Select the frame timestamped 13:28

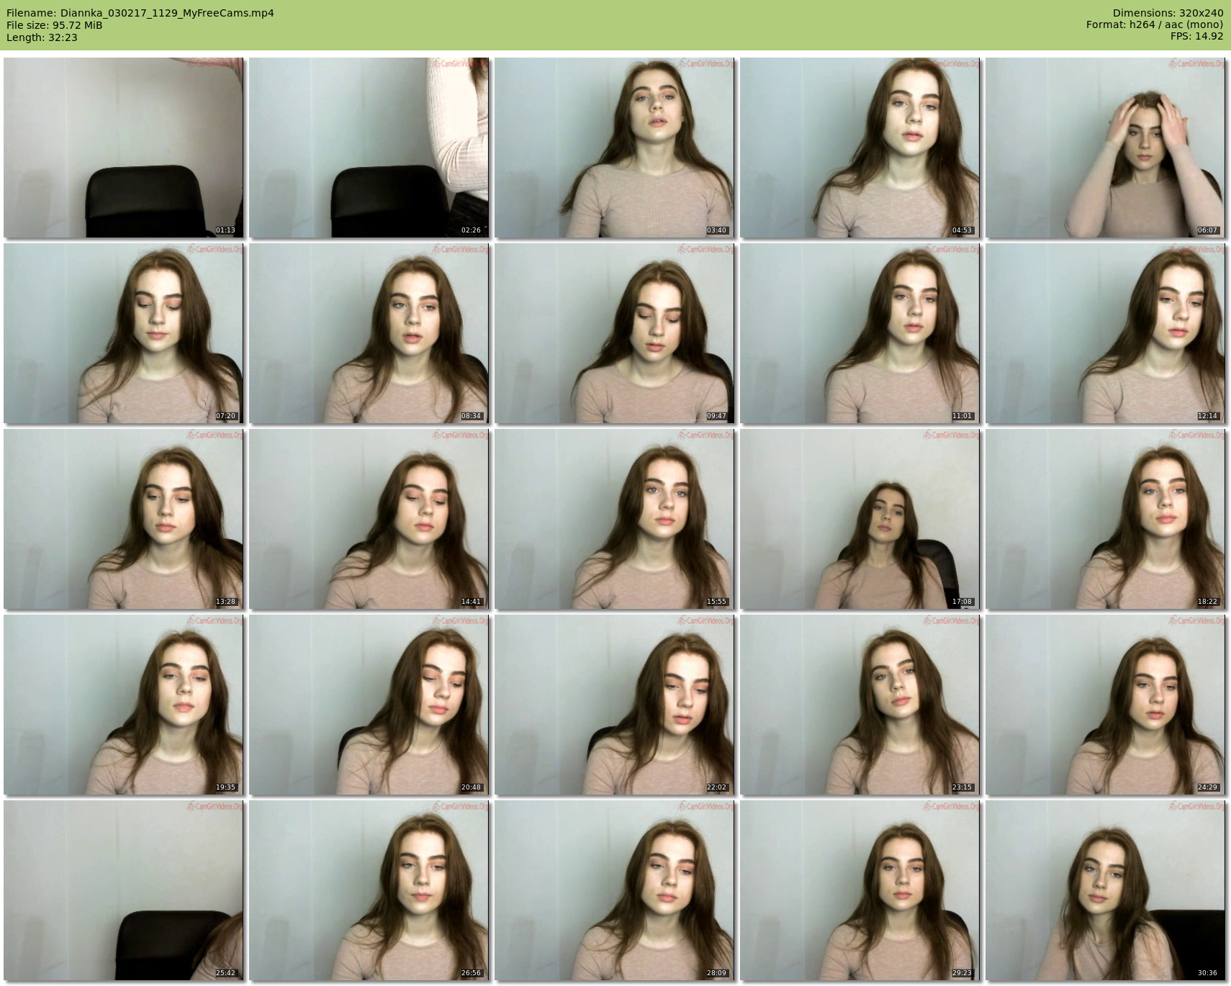tap(123, 519)
